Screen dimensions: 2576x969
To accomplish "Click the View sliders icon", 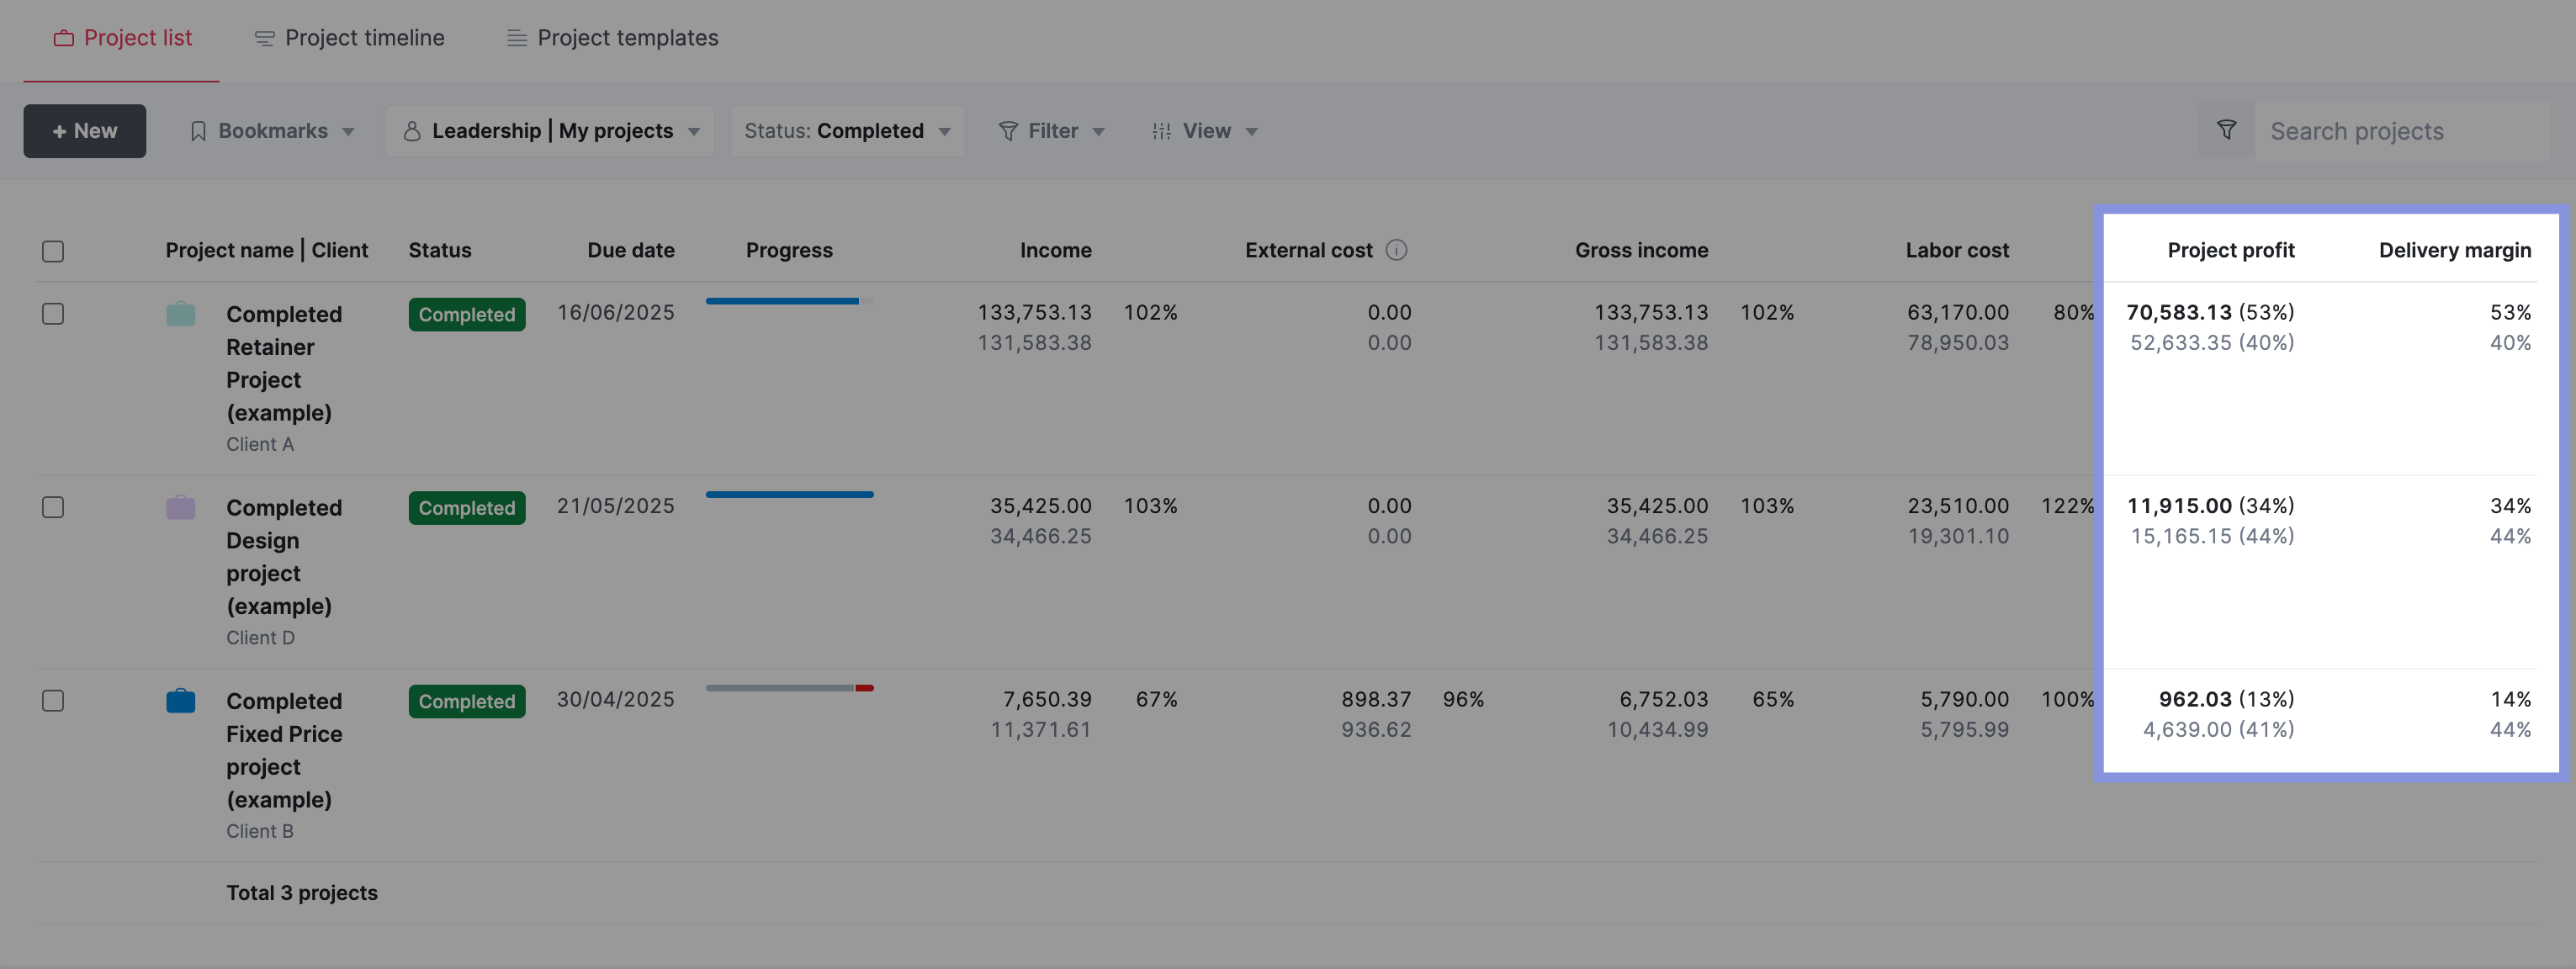I will click(x=1161, y=131).
